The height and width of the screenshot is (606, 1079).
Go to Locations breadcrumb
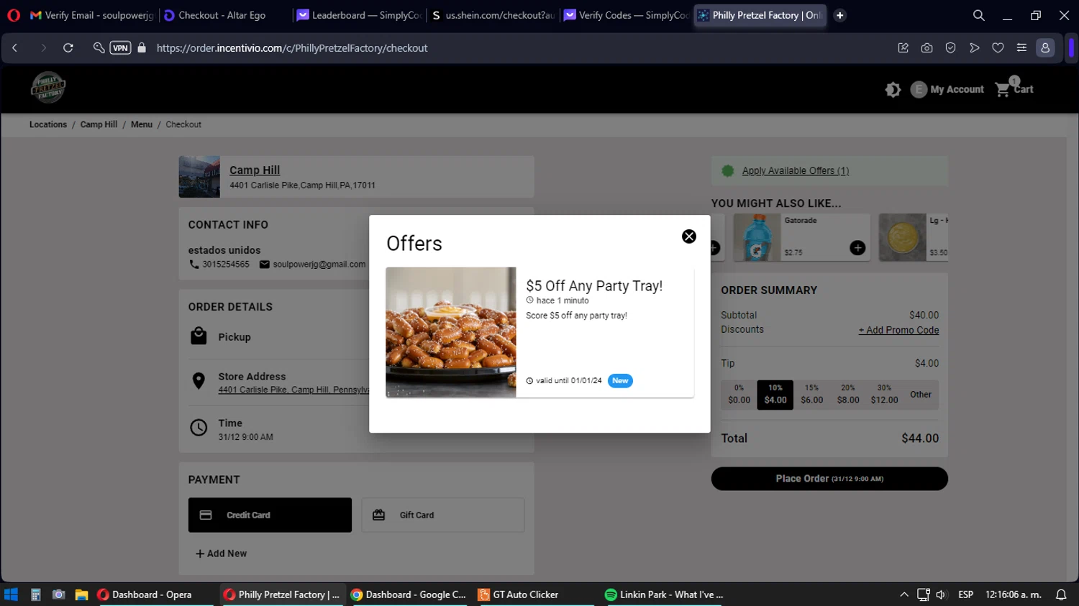point(48,124)
